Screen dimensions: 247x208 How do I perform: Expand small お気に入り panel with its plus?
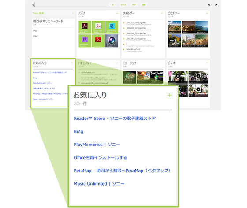[x=72, y=63]
